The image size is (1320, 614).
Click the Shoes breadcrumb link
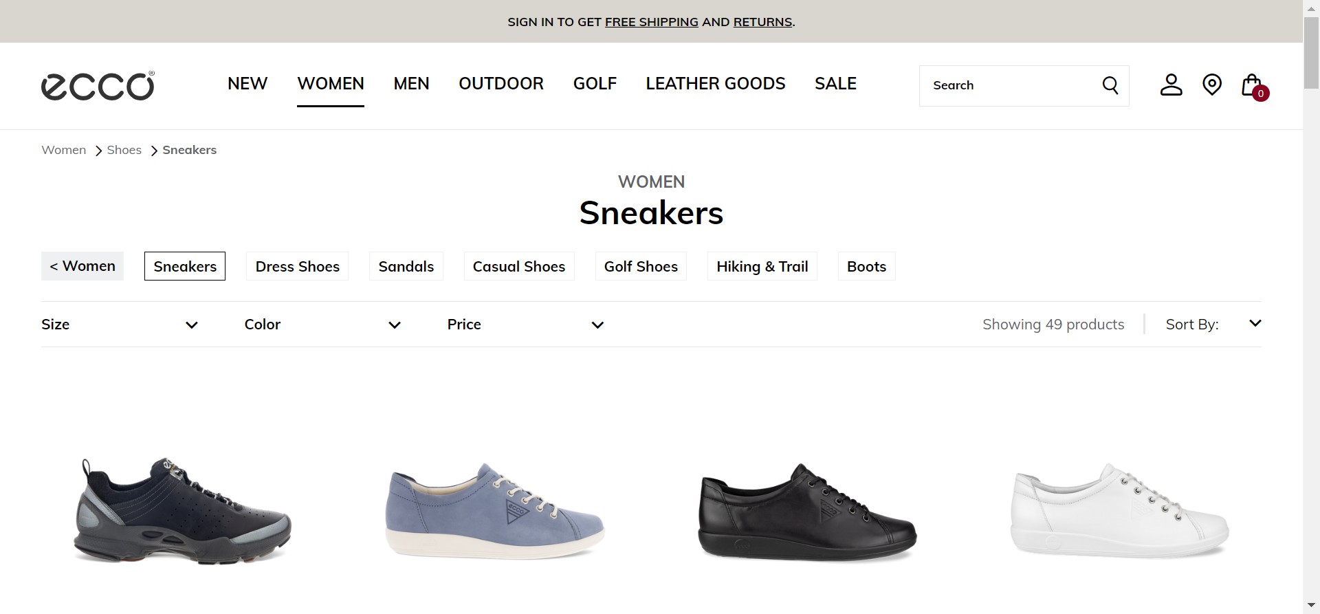pyautogui.click(x=124, y=150)
